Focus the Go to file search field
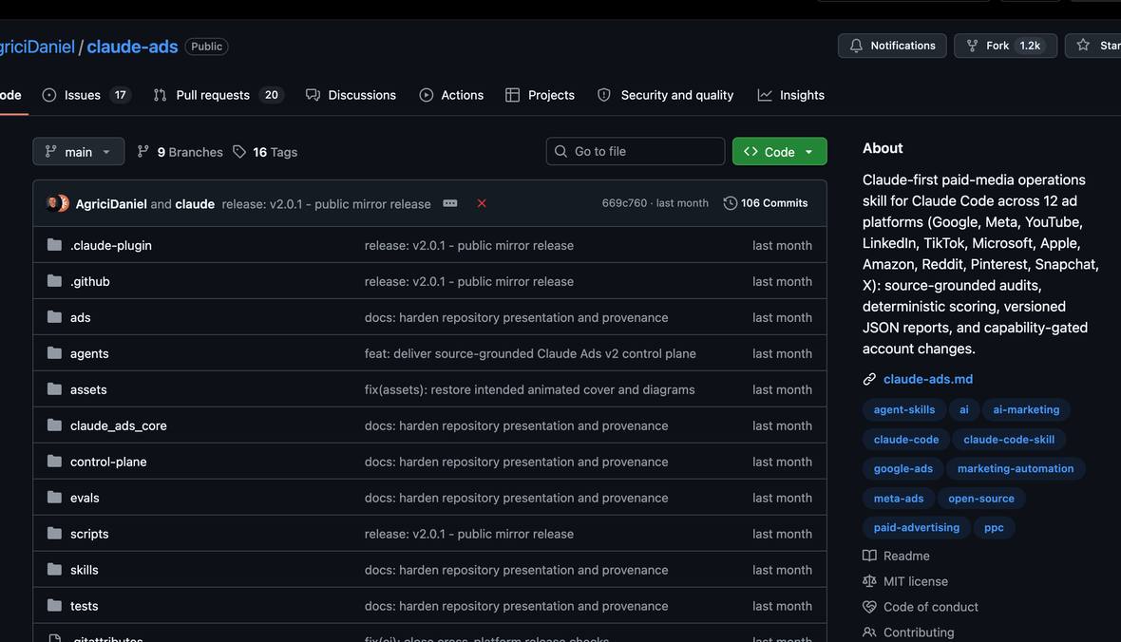Screen dimensions: 1121x642 point(636,152)
